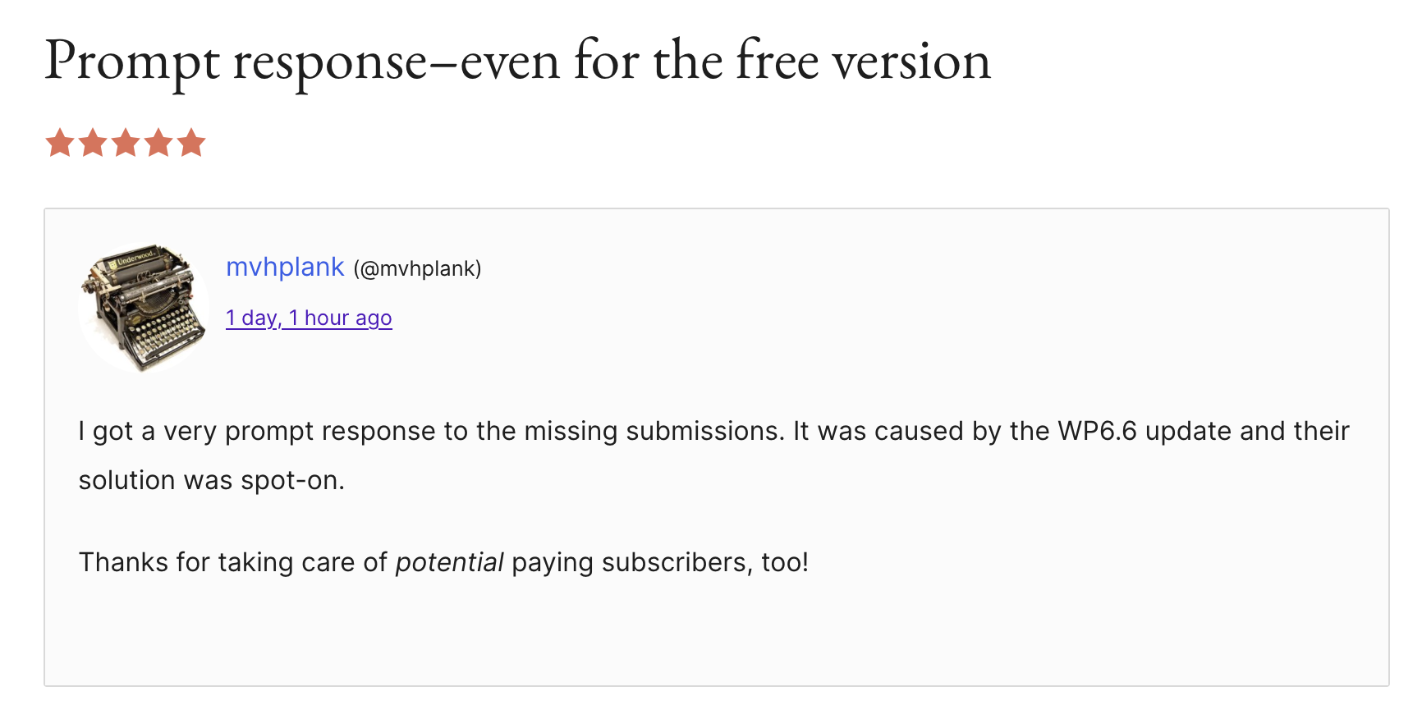Click 'free version' in the review title
The image size is (1422, 714).
862,62
